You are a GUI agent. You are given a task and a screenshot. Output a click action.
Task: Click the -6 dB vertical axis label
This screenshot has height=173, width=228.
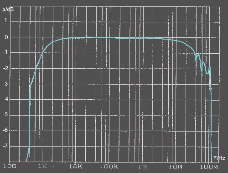tap(5, 130)
